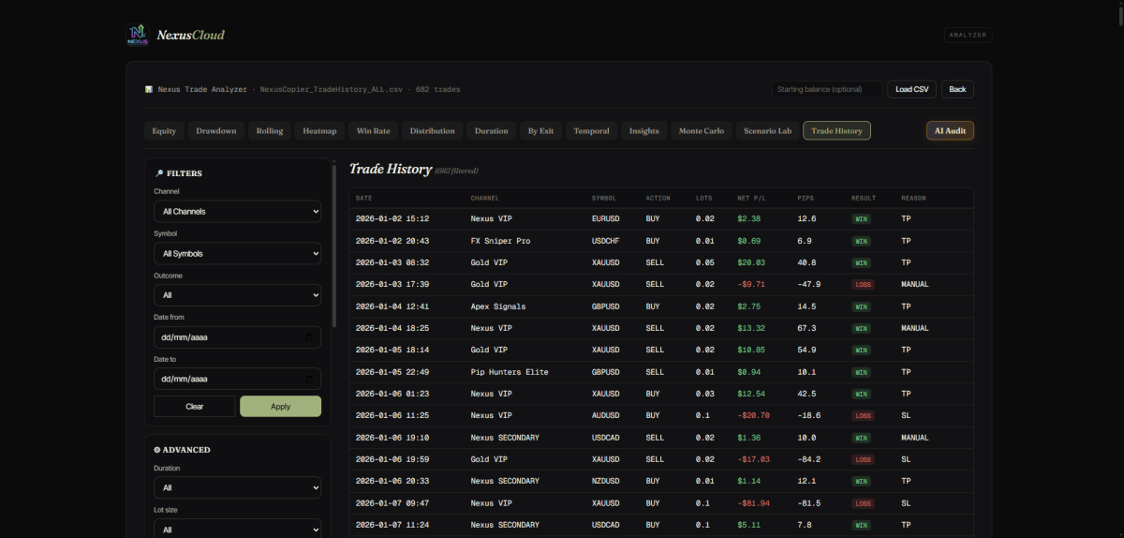
Task: Click the $20.03 net profit value
Action: 751,262
